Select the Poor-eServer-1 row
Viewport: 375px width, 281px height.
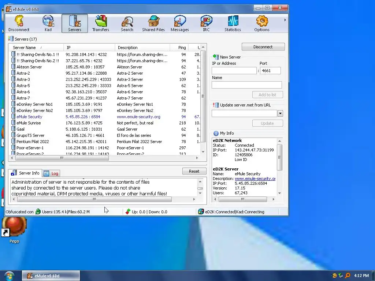point(105,148)
